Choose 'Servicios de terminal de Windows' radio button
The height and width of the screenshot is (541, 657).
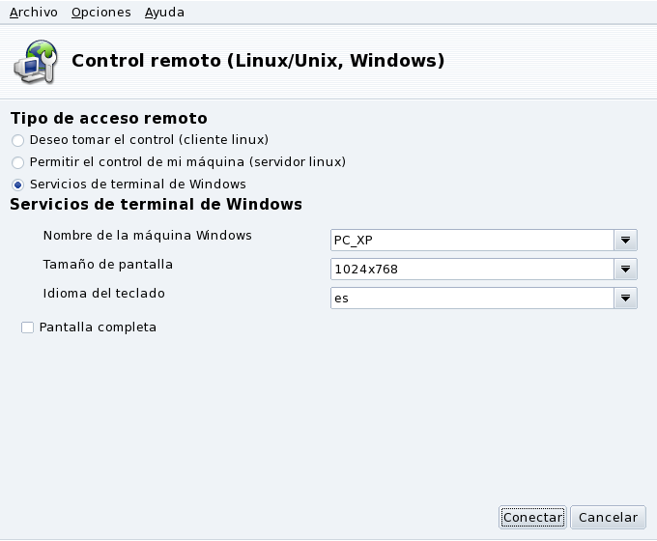pyautogui.click(x=17, y=185)
